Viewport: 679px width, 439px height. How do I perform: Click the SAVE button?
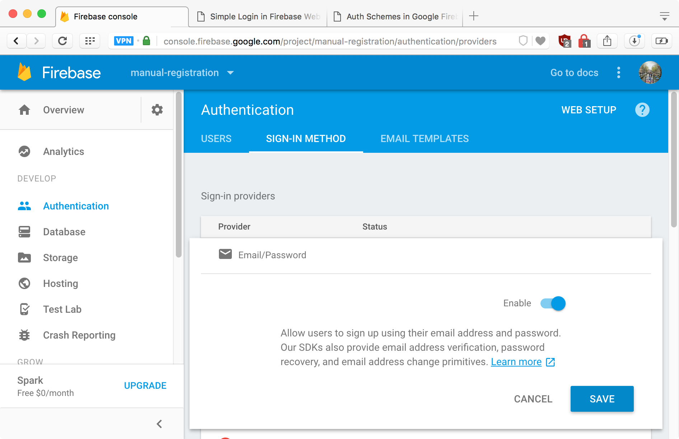pos(602,399)
